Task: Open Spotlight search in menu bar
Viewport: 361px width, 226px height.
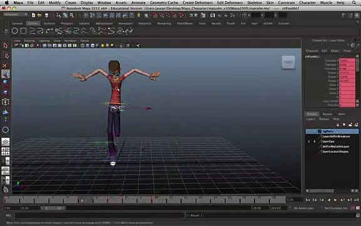Action: point(354,3)
